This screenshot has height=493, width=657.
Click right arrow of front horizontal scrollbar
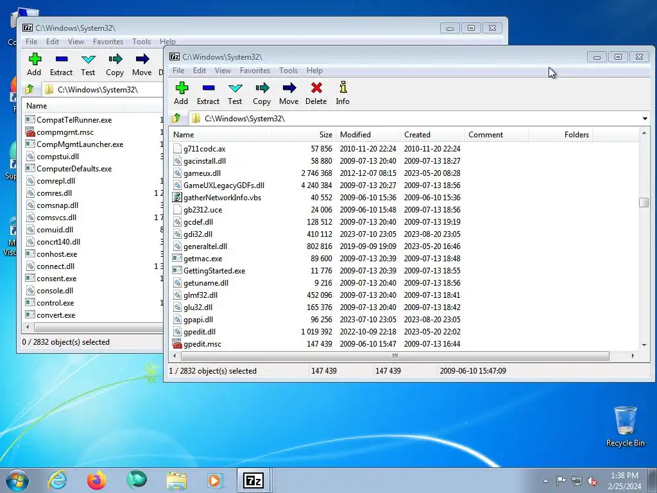(633, 356)
